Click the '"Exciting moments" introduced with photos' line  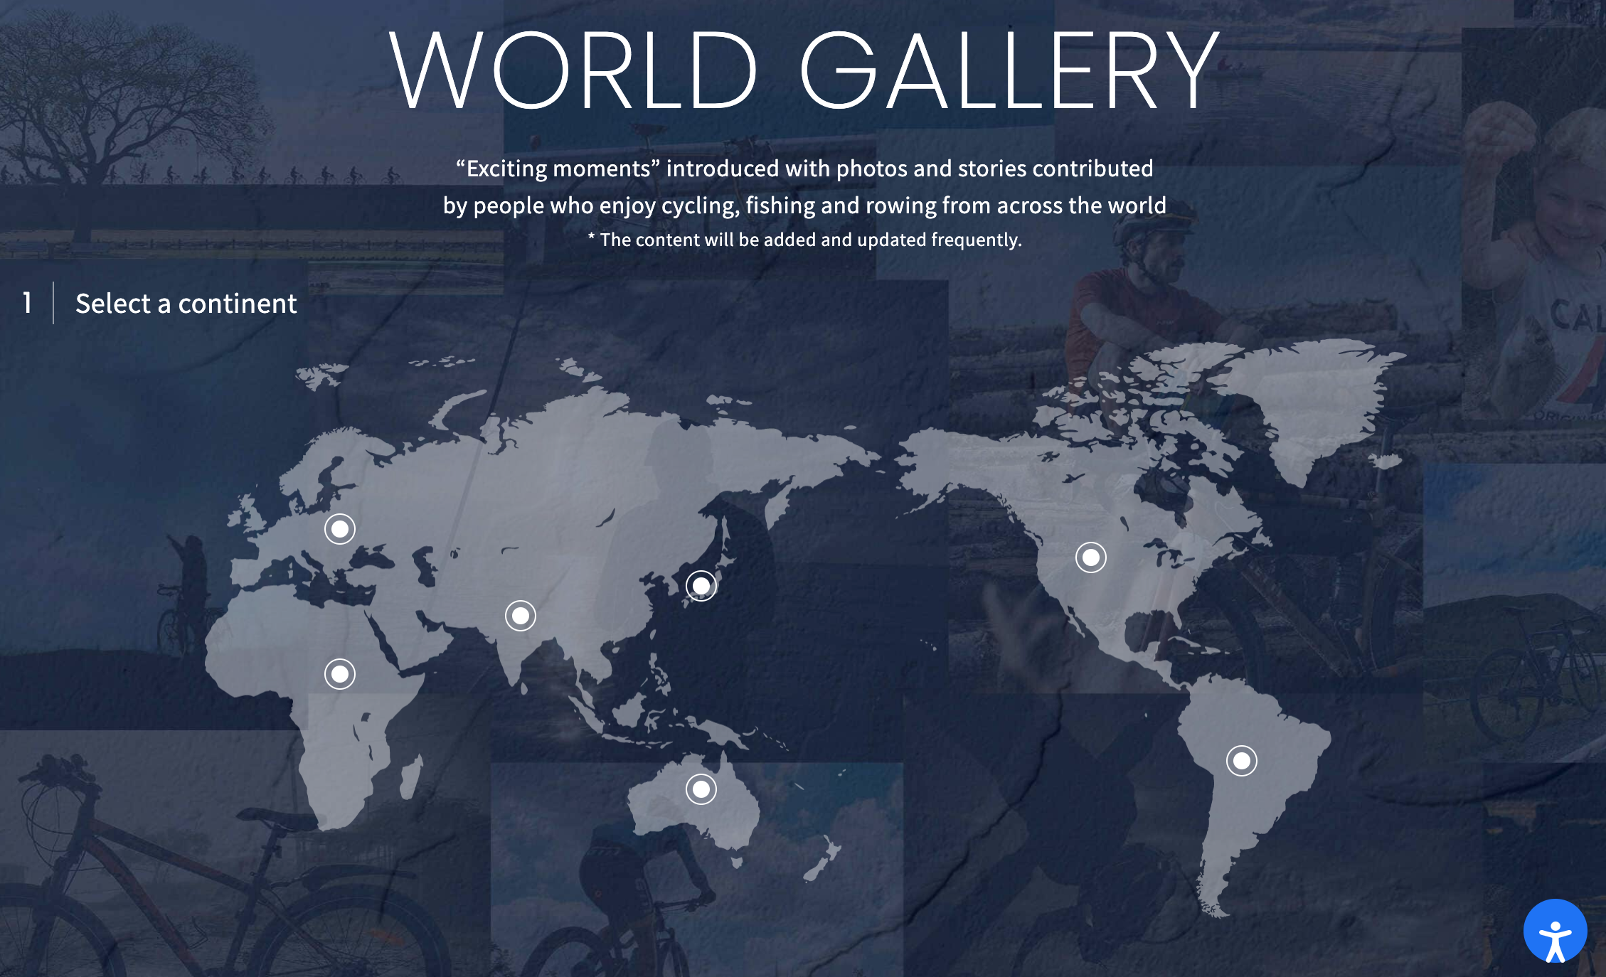[804, 169]
